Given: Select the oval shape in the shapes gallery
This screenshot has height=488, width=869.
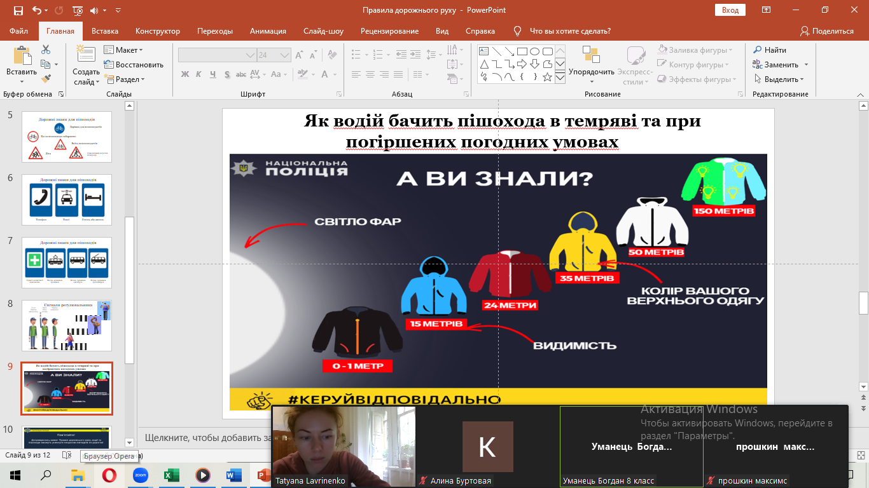Looking at the screenshot, I should click(x=534, y=51).
